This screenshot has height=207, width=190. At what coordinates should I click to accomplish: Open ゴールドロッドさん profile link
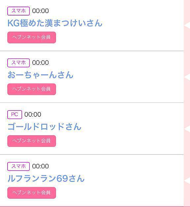(x=45, y=127)
